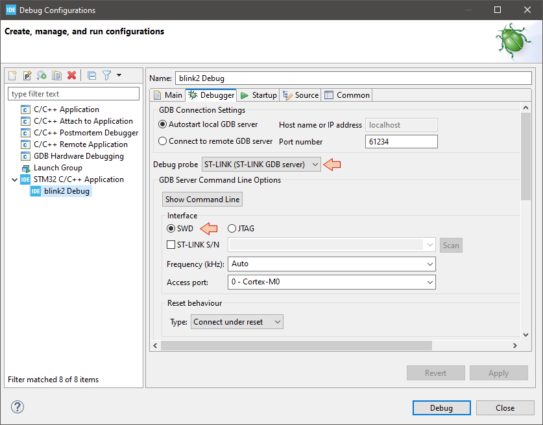Viewport: 543px width, 425px height.
Task: Click the horizontal scrollbar thumb
Action: click(x=296, y=345)
